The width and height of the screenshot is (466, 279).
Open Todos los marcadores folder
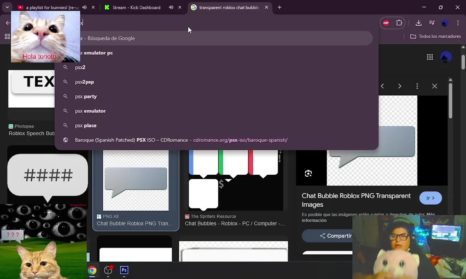(x=435, y=36)
